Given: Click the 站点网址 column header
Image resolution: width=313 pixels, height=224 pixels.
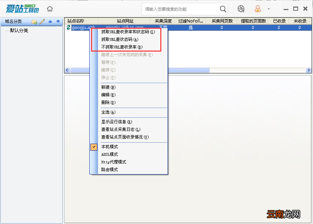Looking at the screenshot, I should pos(125,21).
